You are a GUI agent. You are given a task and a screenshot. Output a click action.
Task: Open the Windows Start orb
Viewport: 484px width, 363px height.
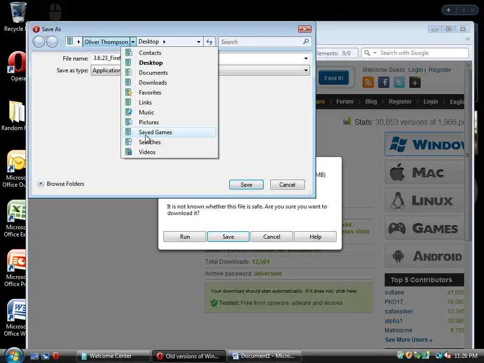pyautogui.click(x=13, y=355)
